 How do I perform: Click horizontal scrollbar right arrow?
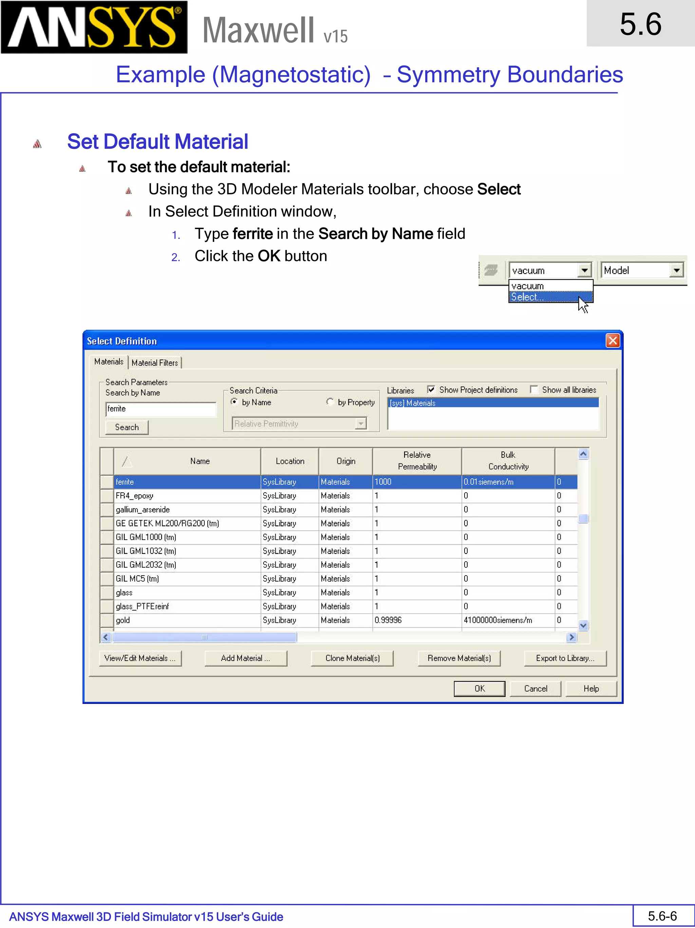point(571,637)
